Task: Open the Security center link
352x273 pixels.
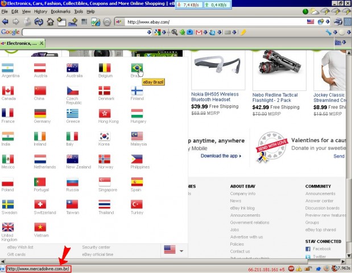Action: coord(96,247)
